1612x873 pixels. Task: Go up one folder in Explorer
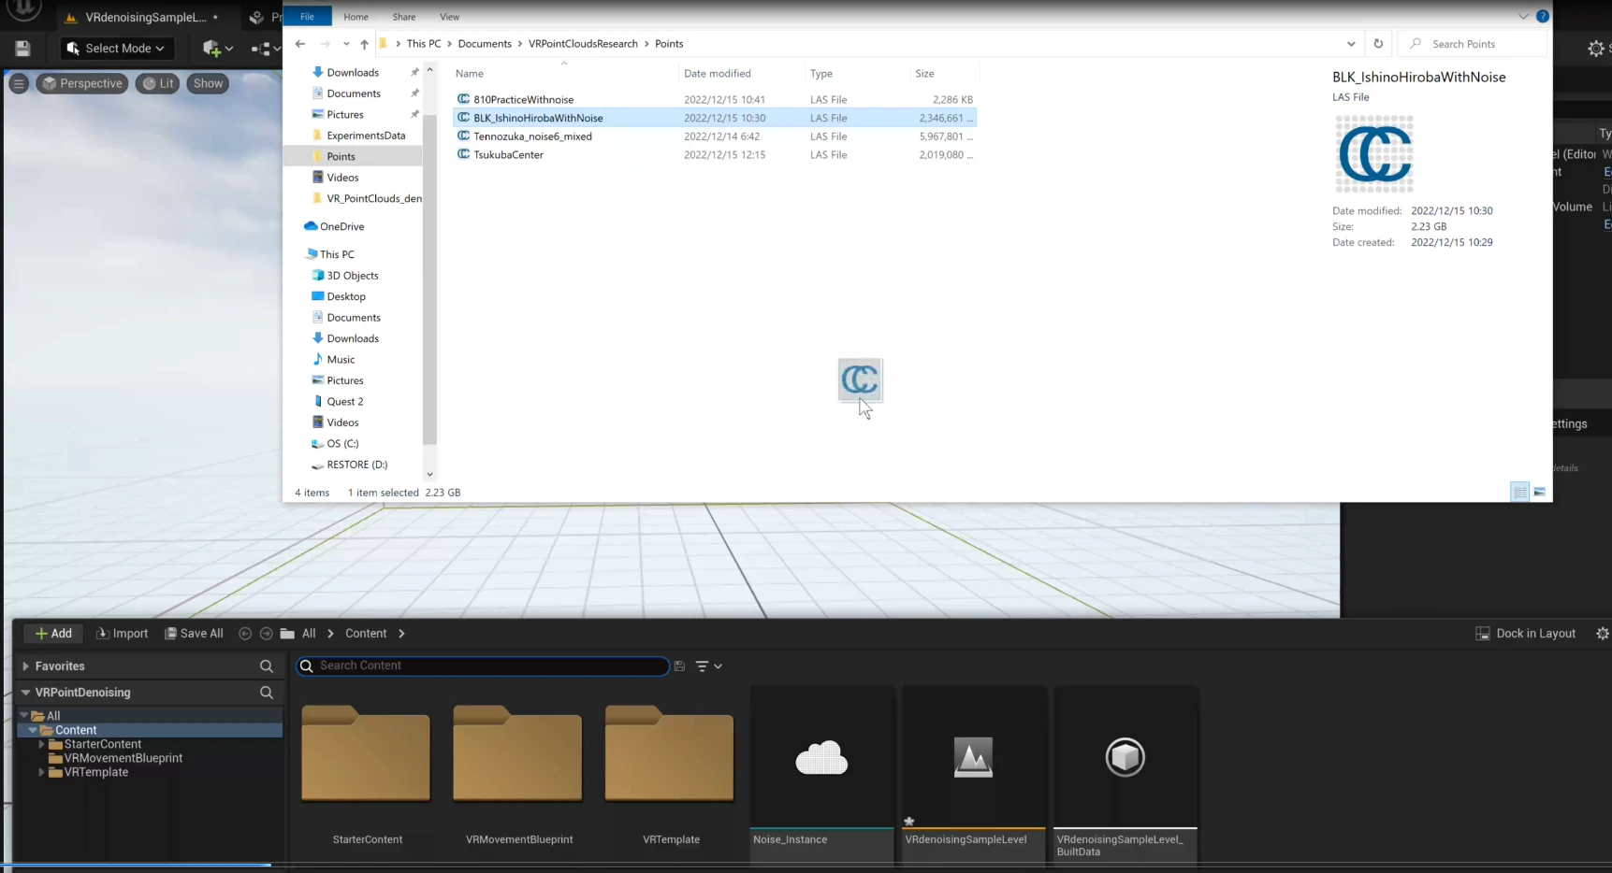(364, 44)
